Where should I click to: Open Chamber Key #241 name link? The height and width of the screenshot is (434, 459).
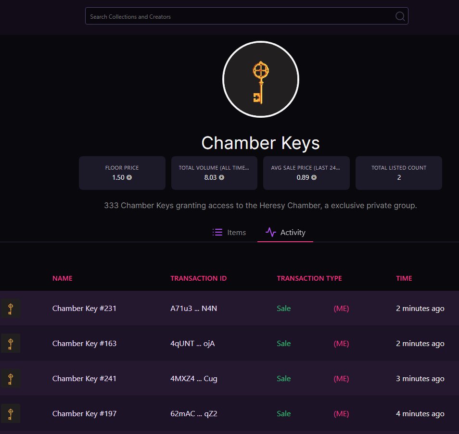pyautogui.click(x=84, y=379)
